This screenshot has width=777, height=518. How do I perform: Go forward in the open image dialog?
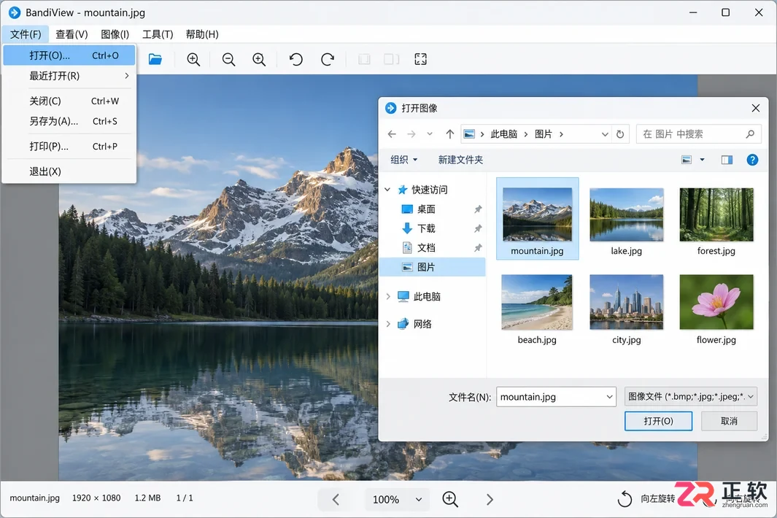411,134
